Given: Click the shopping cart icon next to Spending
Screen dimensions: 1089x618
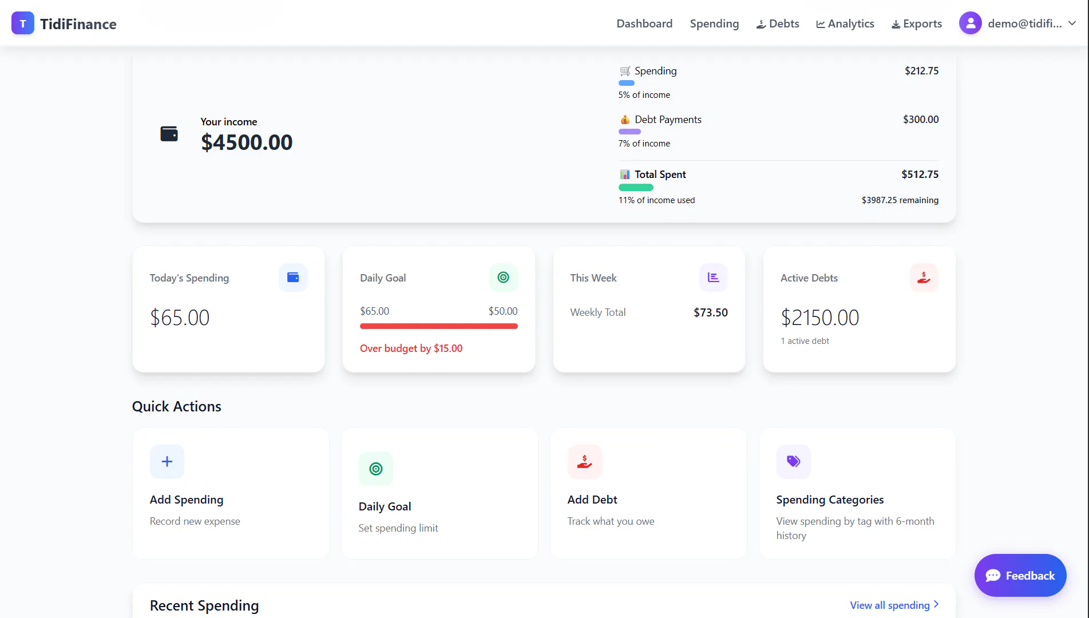Looking at the screenshot, I should pos(625,71).
